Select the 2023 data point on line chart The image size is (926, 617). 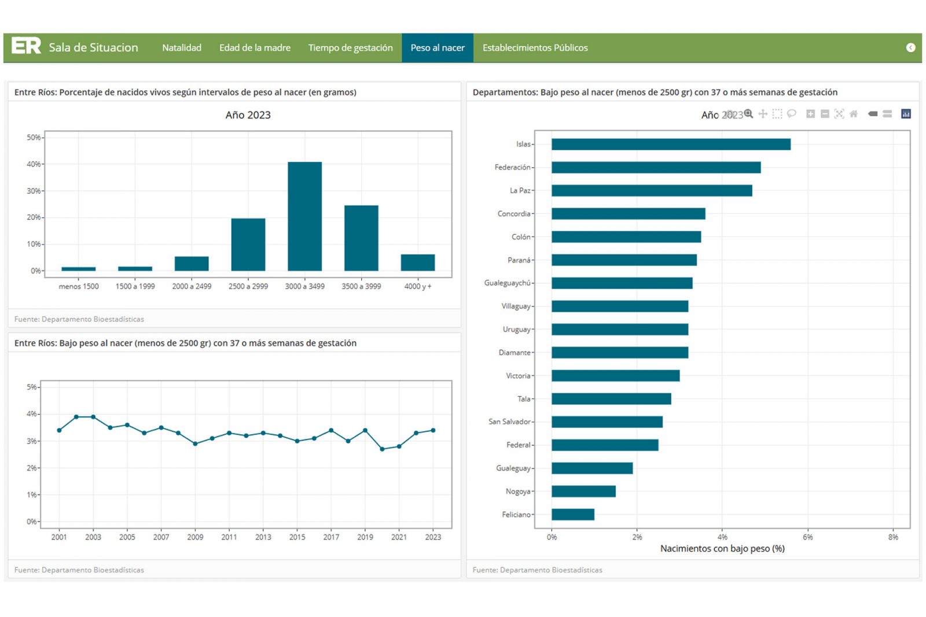point(433,430)
